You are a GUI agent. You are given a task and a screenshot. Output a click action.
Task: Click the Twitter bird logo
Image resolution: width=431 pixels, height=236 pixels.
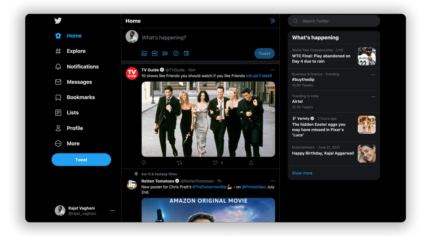click(x=58, y=21)
